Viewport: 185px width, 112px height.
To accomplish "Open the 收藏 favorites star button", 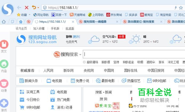I will pos(22,15).
